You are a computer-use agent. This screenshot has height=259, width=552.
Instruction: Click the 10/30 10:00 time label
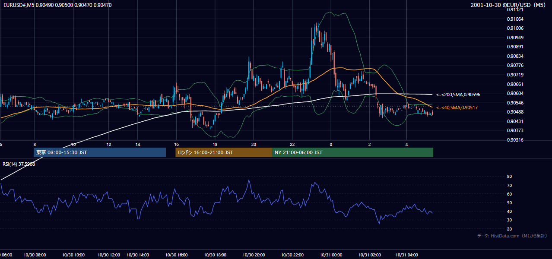coord(73,255)
